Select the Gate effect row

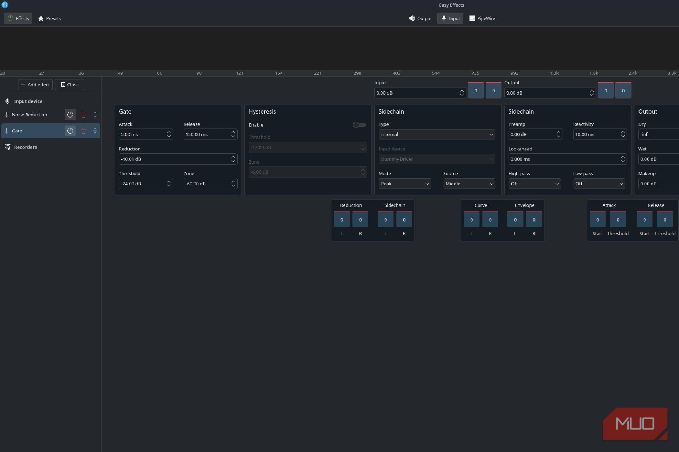coord(51,131)
